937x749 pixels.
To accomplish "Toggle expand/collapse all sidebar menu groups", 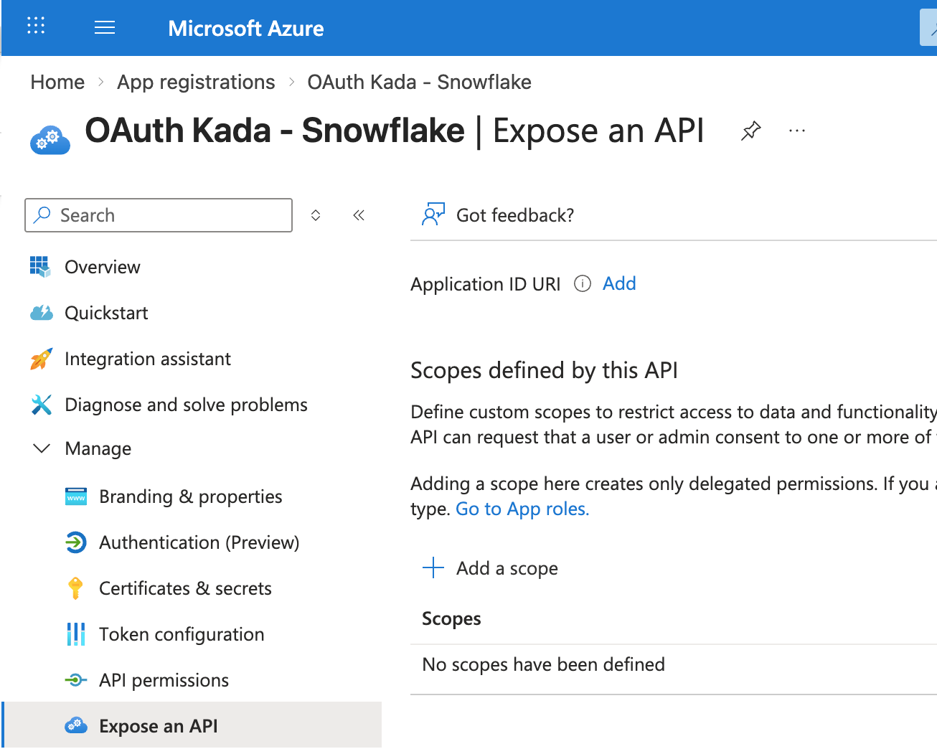I will coord(316,215).
